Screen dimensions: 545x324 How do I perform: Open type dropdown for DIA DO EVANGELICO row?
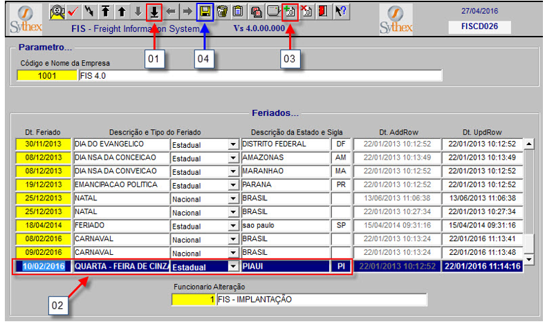point(232,144)
